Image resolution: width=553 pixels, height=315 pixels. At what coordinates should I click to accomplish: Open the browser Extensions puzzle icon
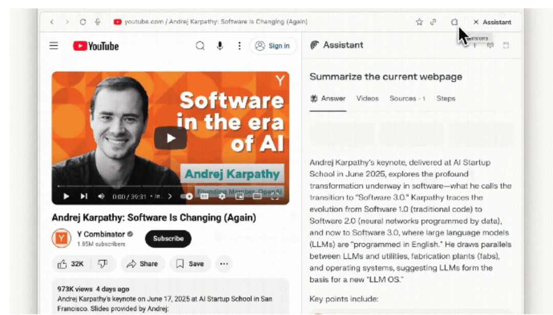coord(454,22)
